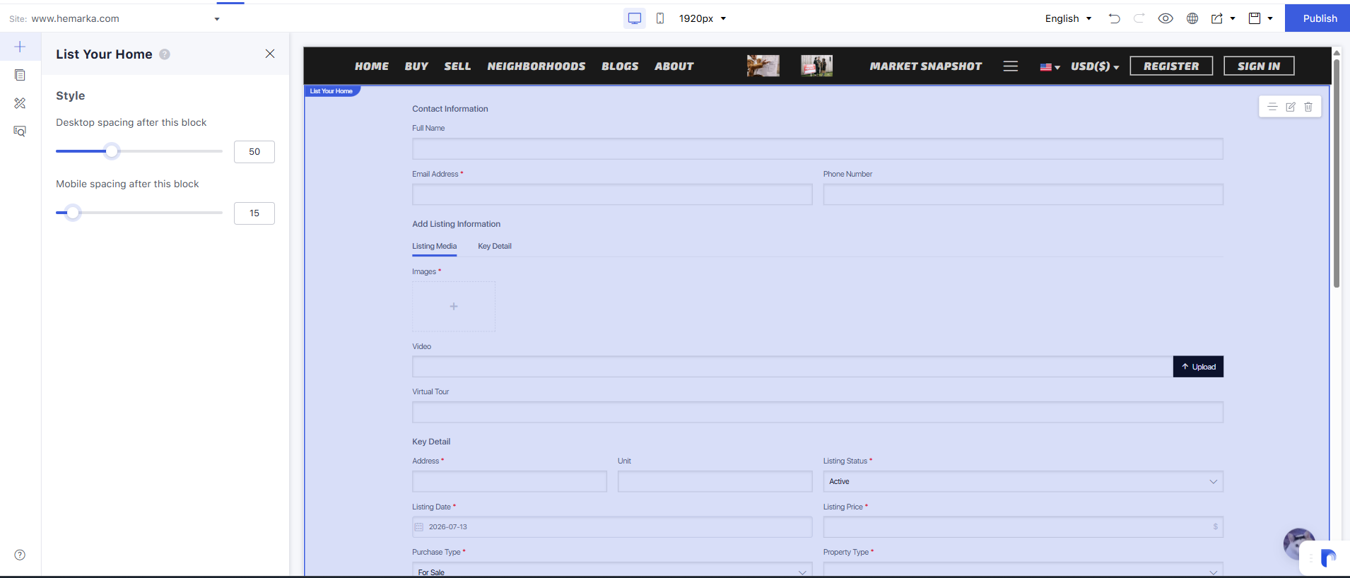This screenshot has height=578, width=1350.
Task: Click the calendar icon in Listing Date
Action: click(x=418, y=527)
